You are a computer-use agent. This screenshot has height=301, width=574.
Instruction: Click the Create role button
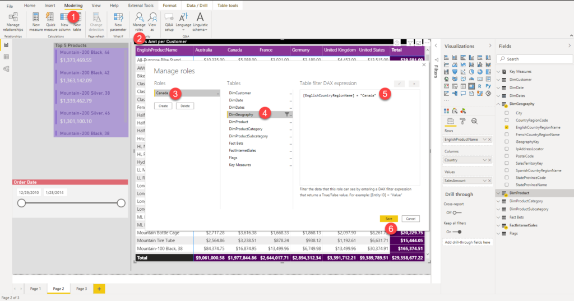163,106
